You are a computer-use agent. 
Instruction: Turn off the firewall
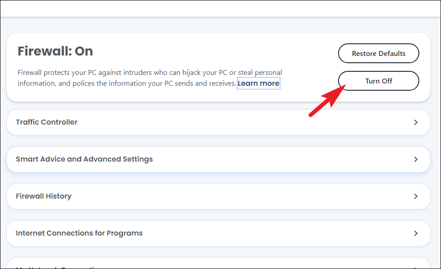point(378,81)
